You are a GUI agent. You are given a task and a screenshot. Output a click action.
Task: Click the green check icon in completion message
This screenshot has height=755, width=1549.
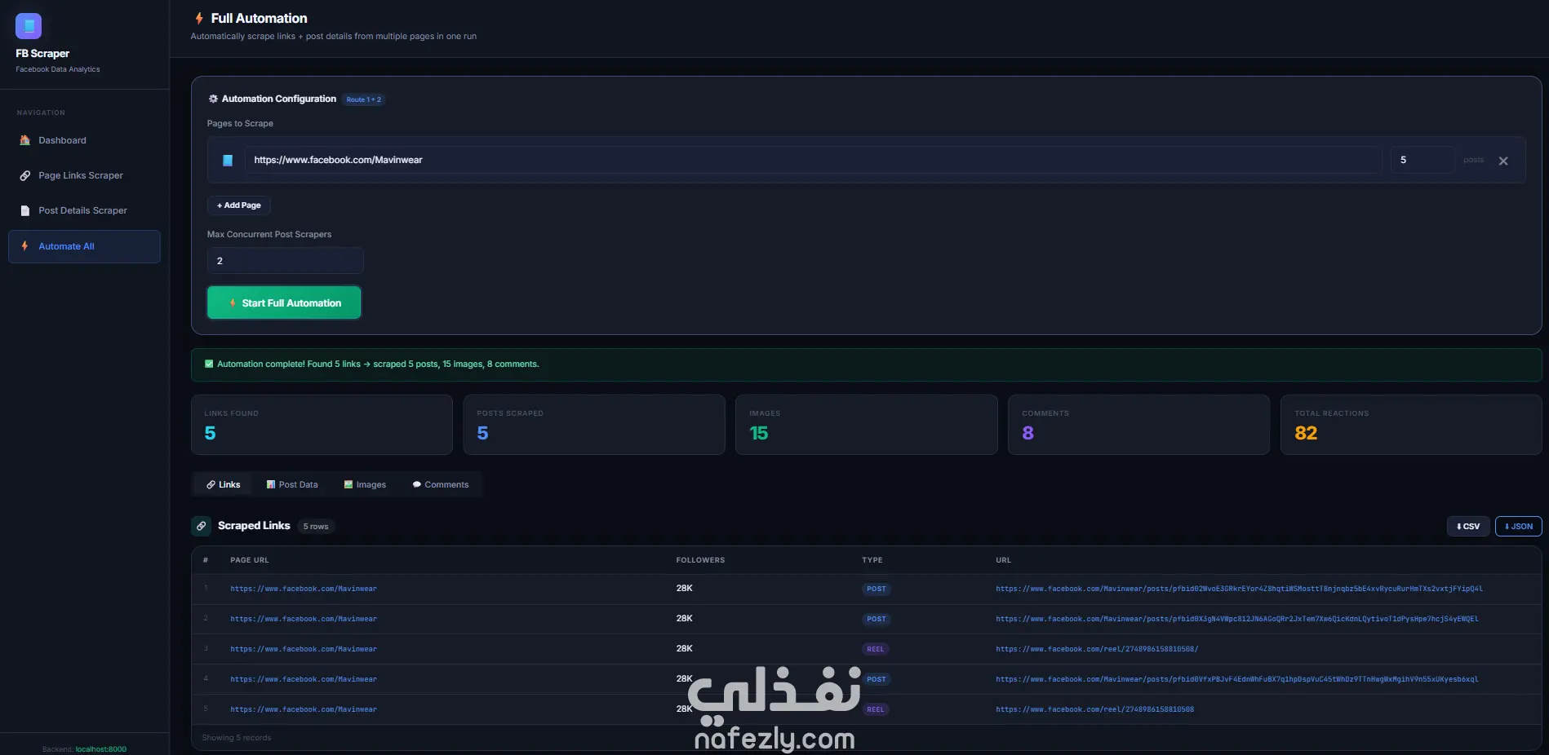pyautogui.click(x=209, y=364)
